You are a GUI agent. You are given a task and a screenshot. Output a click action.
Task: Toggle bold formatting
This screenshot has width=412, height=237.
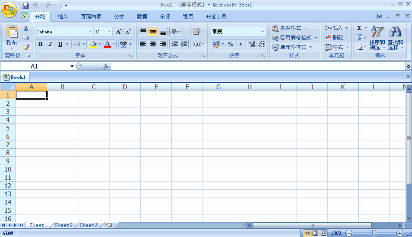click(40, 44)
